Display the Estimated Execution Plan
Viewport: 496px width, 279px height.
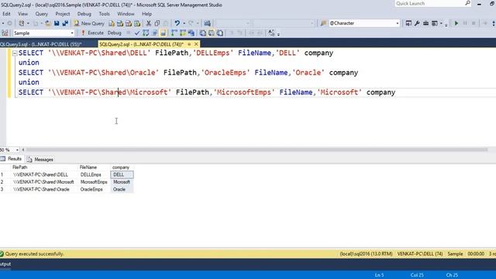click(146, 33)
